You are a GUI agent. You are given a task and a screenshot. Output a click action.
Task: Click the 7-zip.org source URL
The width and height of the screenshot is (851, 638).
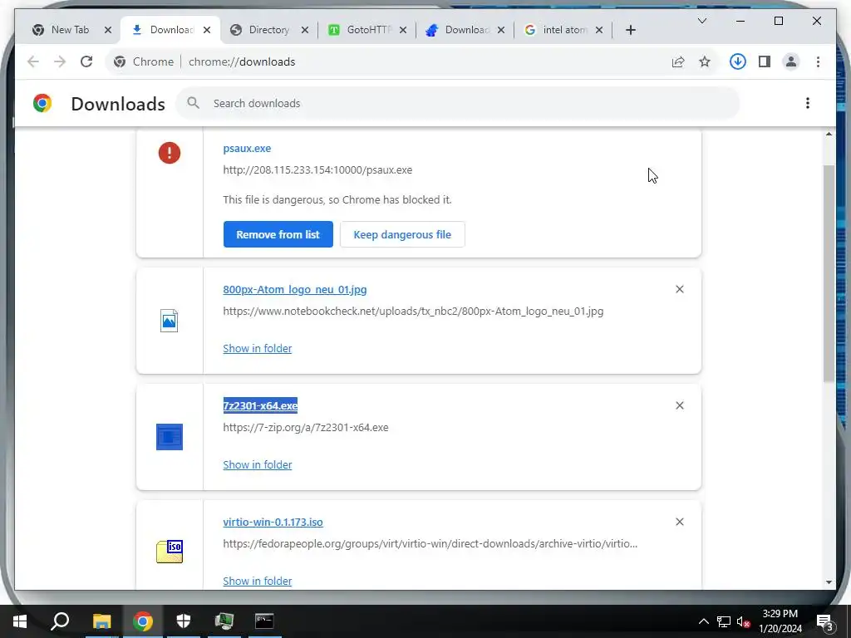point(306,428)
